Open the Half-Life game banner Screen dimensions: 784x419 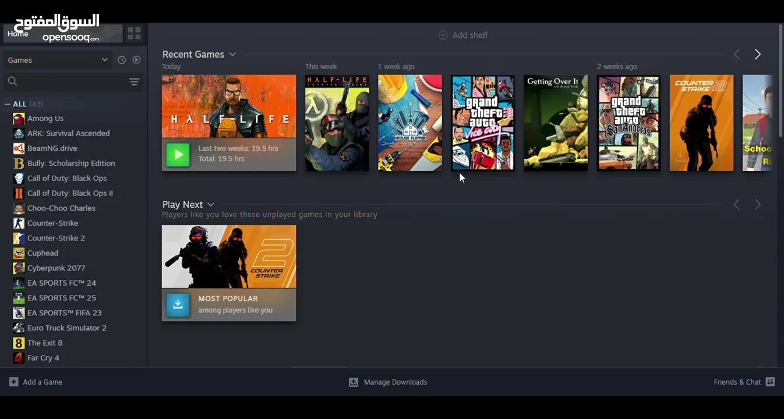click(229, 106)
